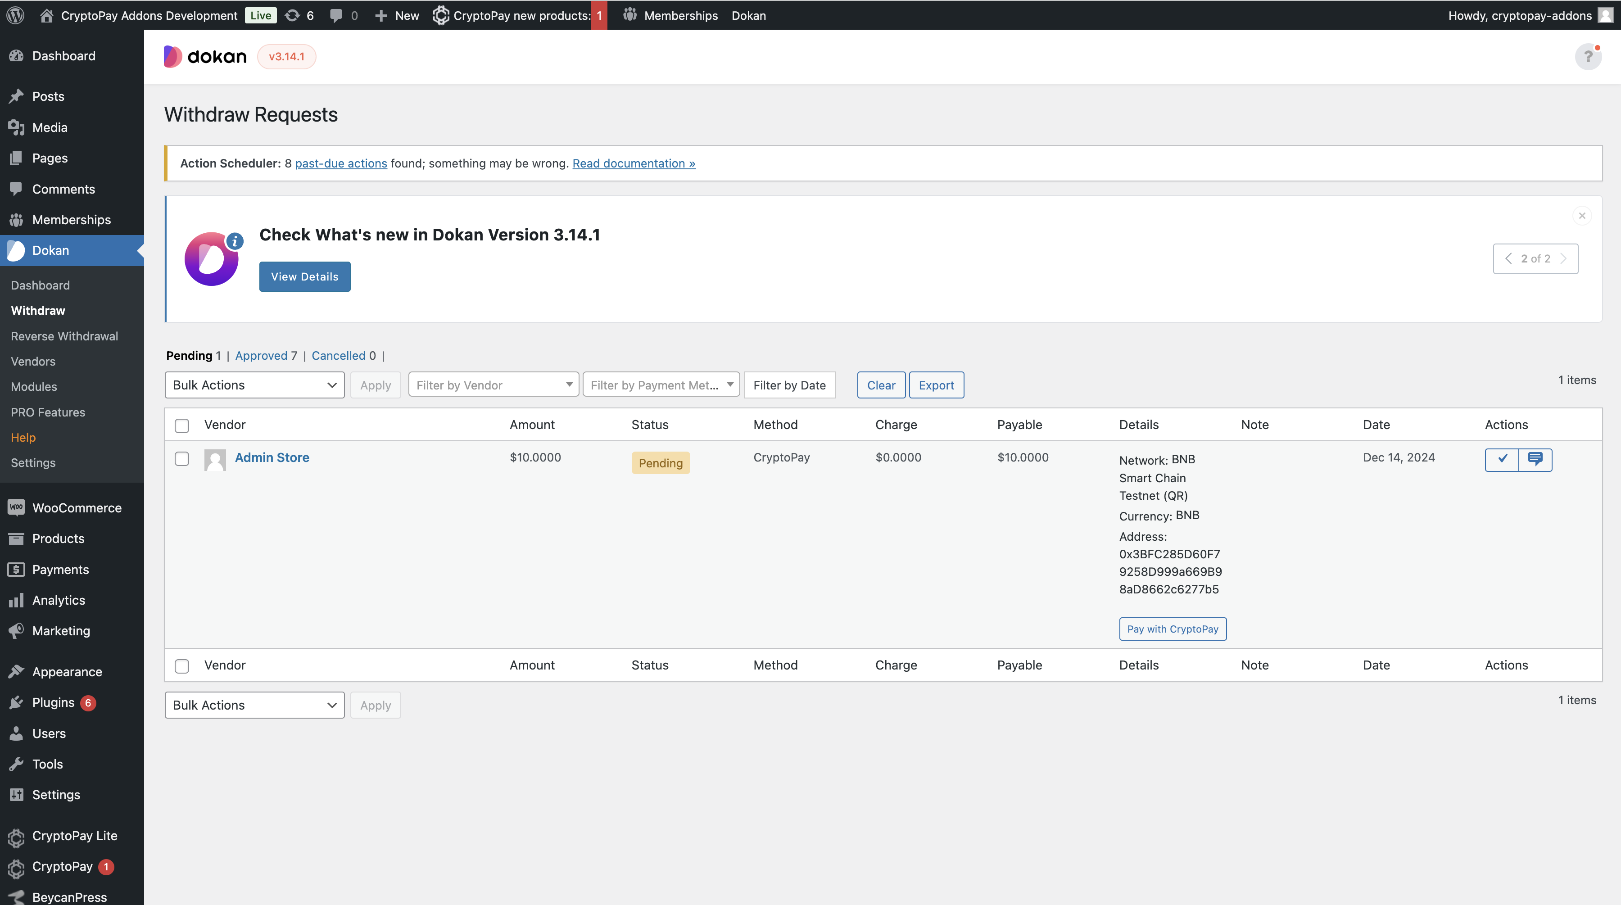Screen dimensions: 1621x905
Task: Expand the Filter by Vendor dropdown
Action: tap(494, 385)
